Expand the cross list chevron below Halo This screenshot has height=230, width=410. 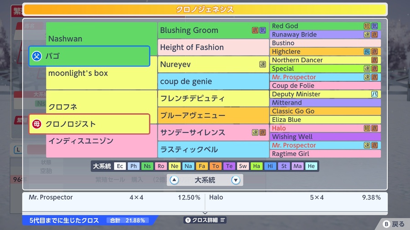205,213
